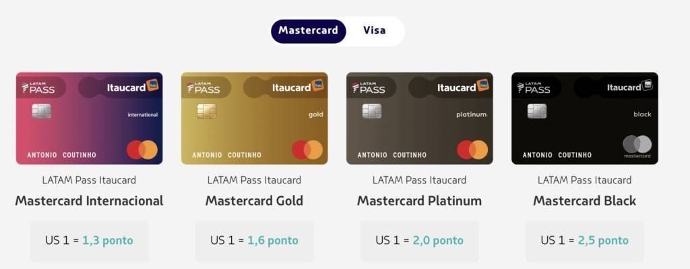Click the Mastercard Platinum title
690x269 pixels.
click(x=419, y=201)
